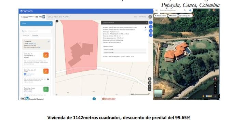232x126 pixels.
Task: Go to the IGAC map home extent
Action: point(150,79)
